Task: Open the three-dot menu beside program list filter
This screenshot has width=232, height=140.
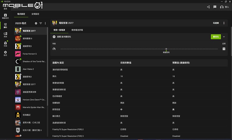Action: pyautogui.click(x=45, y=23)
